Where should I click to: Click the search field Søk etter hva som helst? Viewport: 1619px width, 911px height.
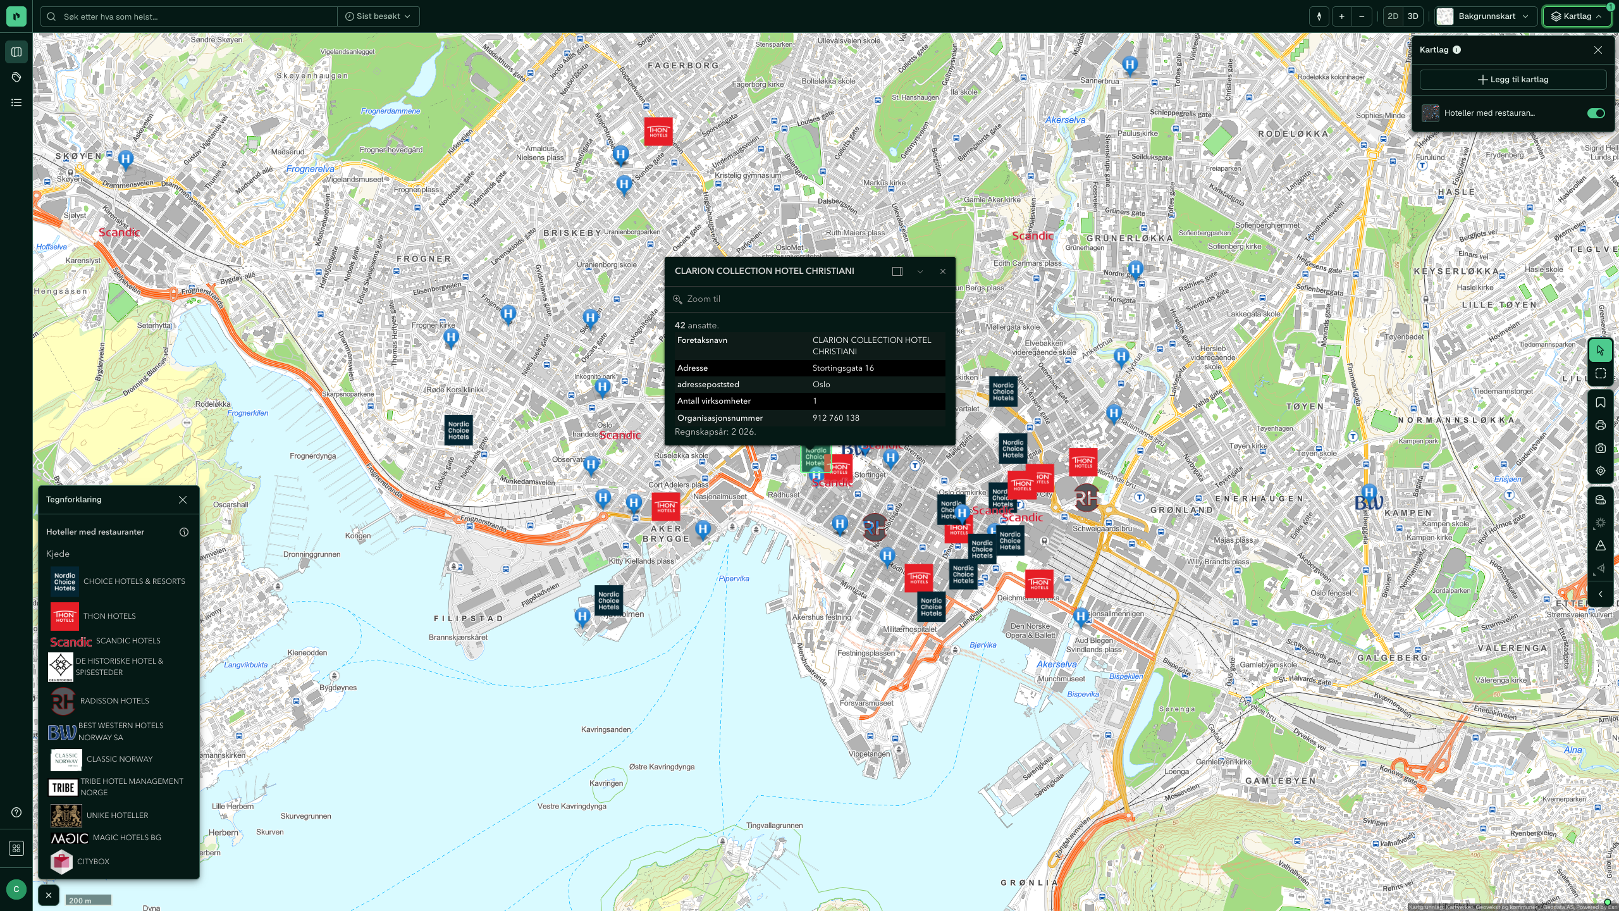pyautogui.click(x=190, y=16)
